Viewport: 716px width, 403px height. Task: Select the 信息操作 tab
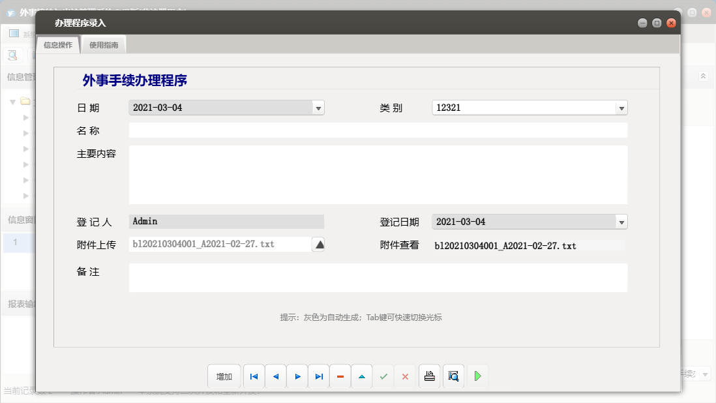point(57,46)
